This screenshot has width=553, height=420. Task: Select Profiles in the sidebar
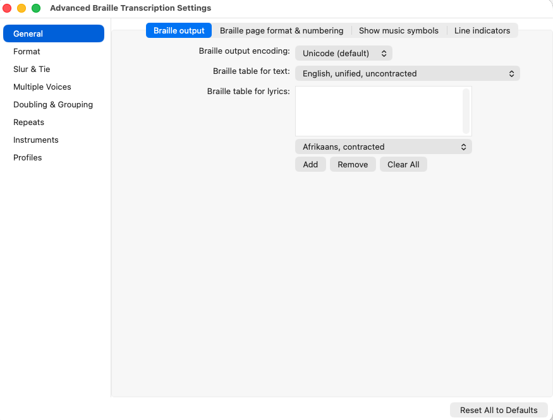click(x=28, y=157)
